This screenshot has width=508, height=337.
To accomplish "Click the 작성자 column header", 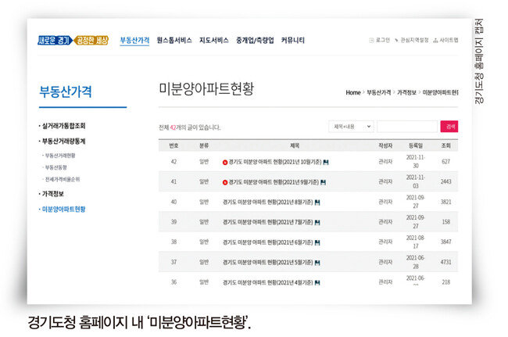I will click(385, 145).
